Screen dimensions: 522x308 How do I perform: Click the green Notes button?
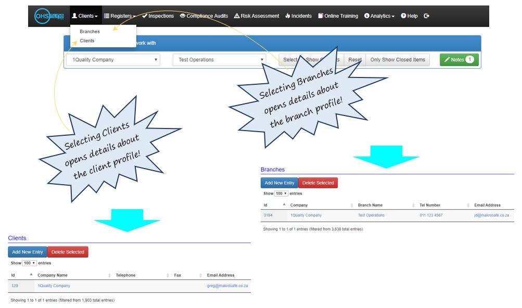click(x=458, y=60)
